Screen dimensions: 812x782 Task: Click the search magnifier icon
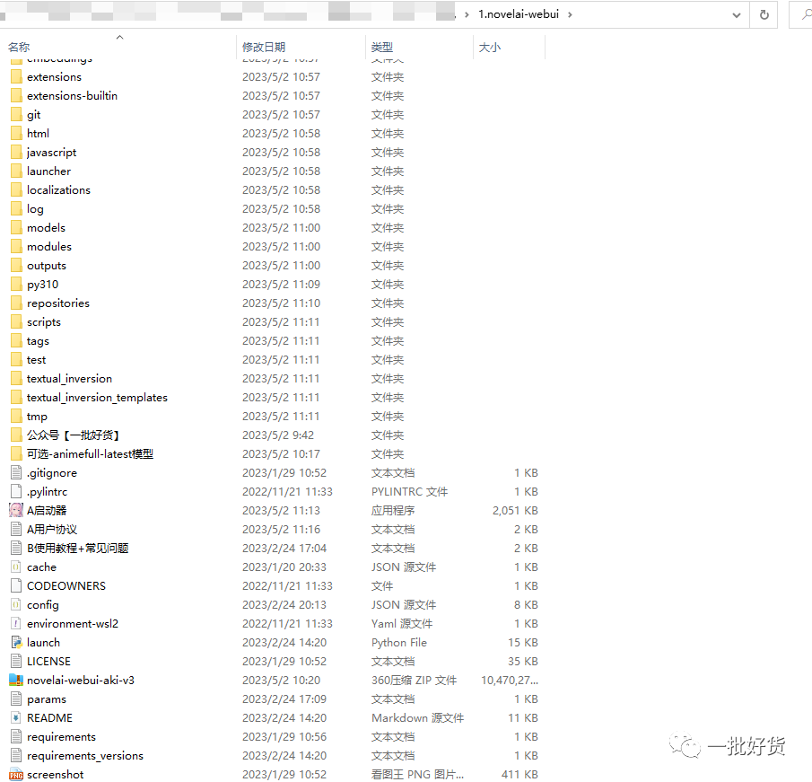pyautogui.click(x=805, y=13)
